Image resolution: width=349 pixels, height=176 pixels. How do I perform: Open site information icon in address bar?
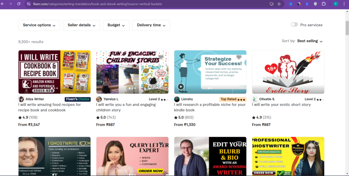29,4
